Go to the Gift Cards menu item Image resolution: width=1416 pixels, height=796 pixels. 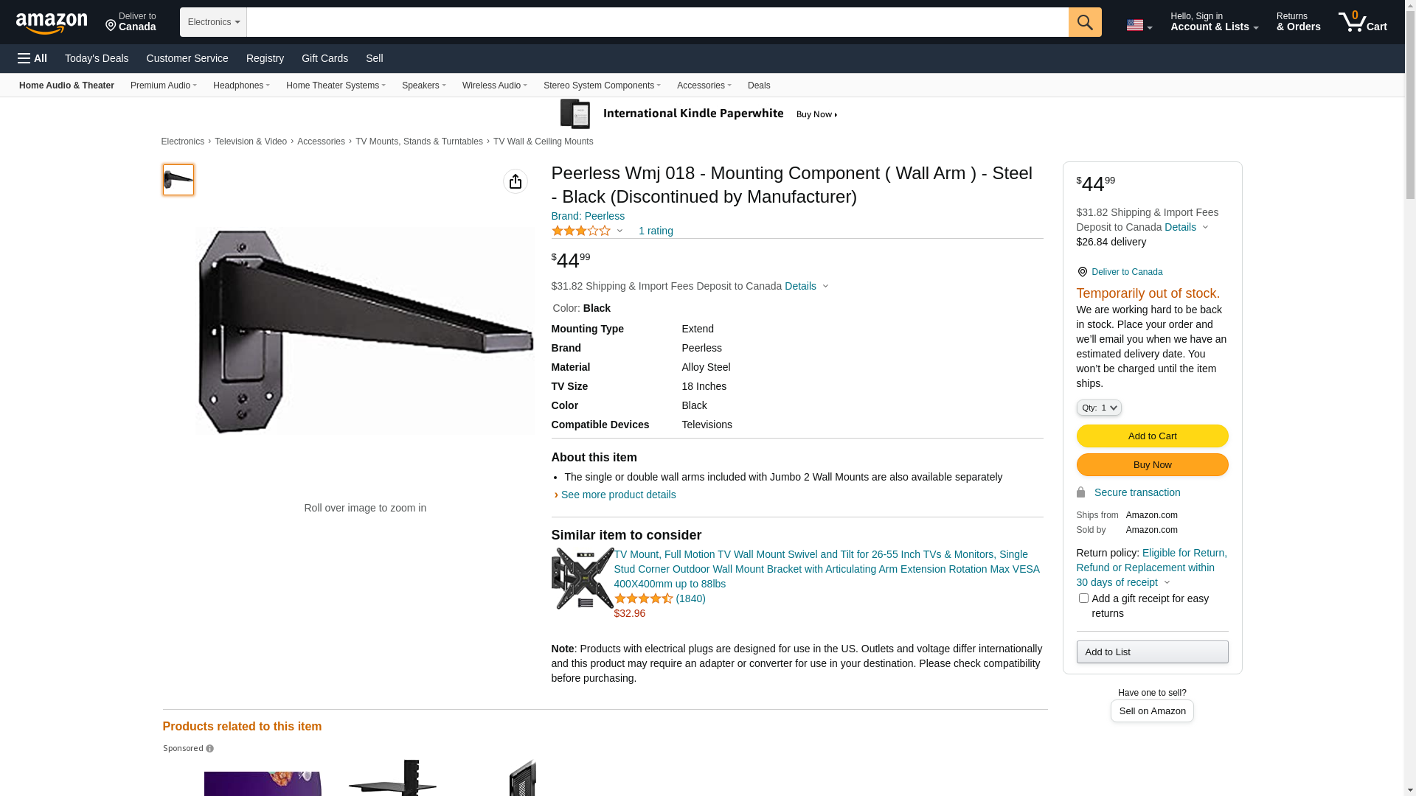point(324,58)
